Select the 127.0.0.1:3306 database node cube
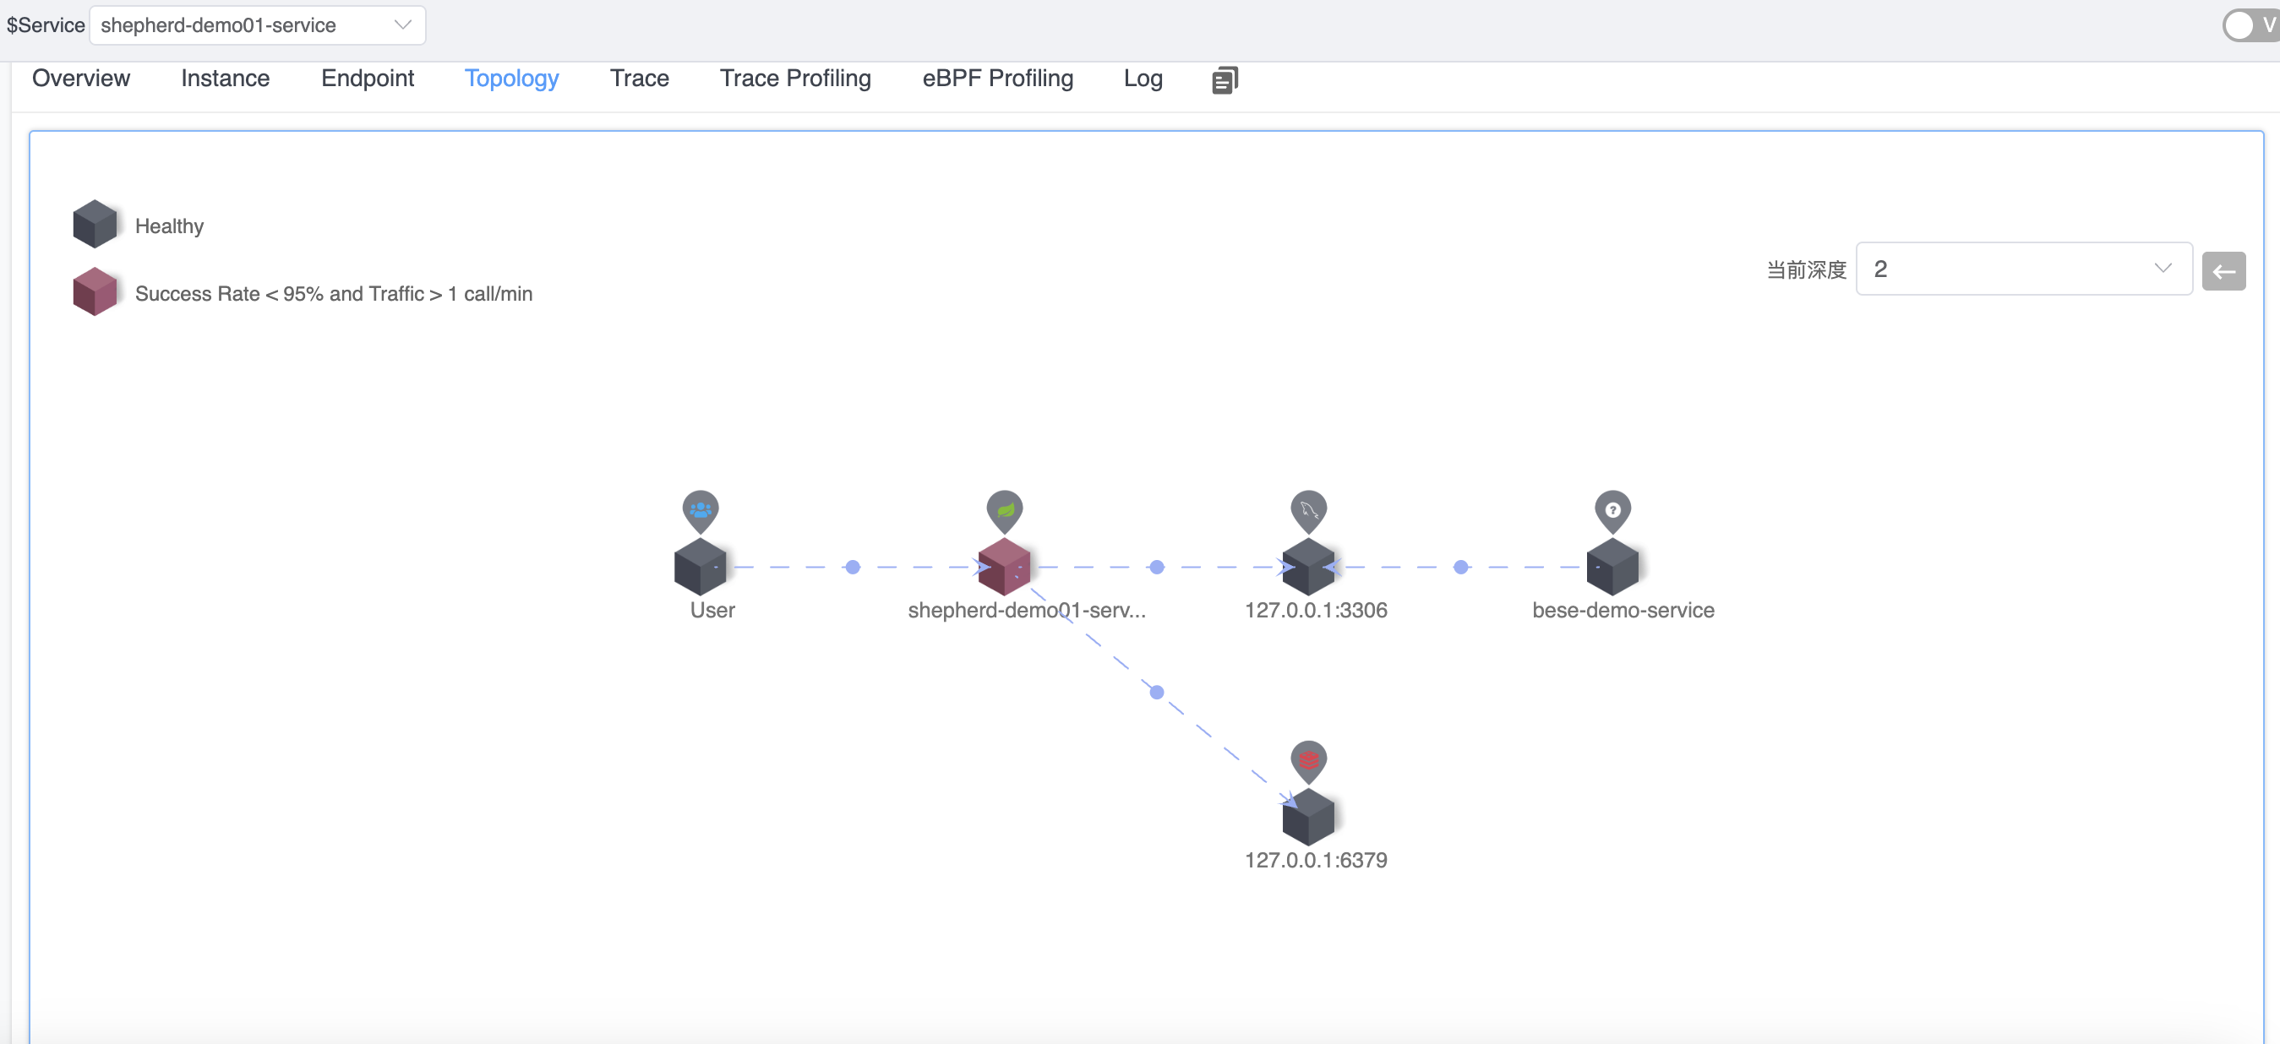Viewport: 2280px width, 1044px height. tap(1307, 567)
